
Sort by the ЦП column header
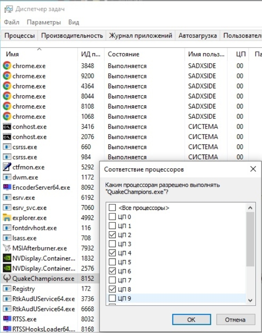tap(238, 54)
